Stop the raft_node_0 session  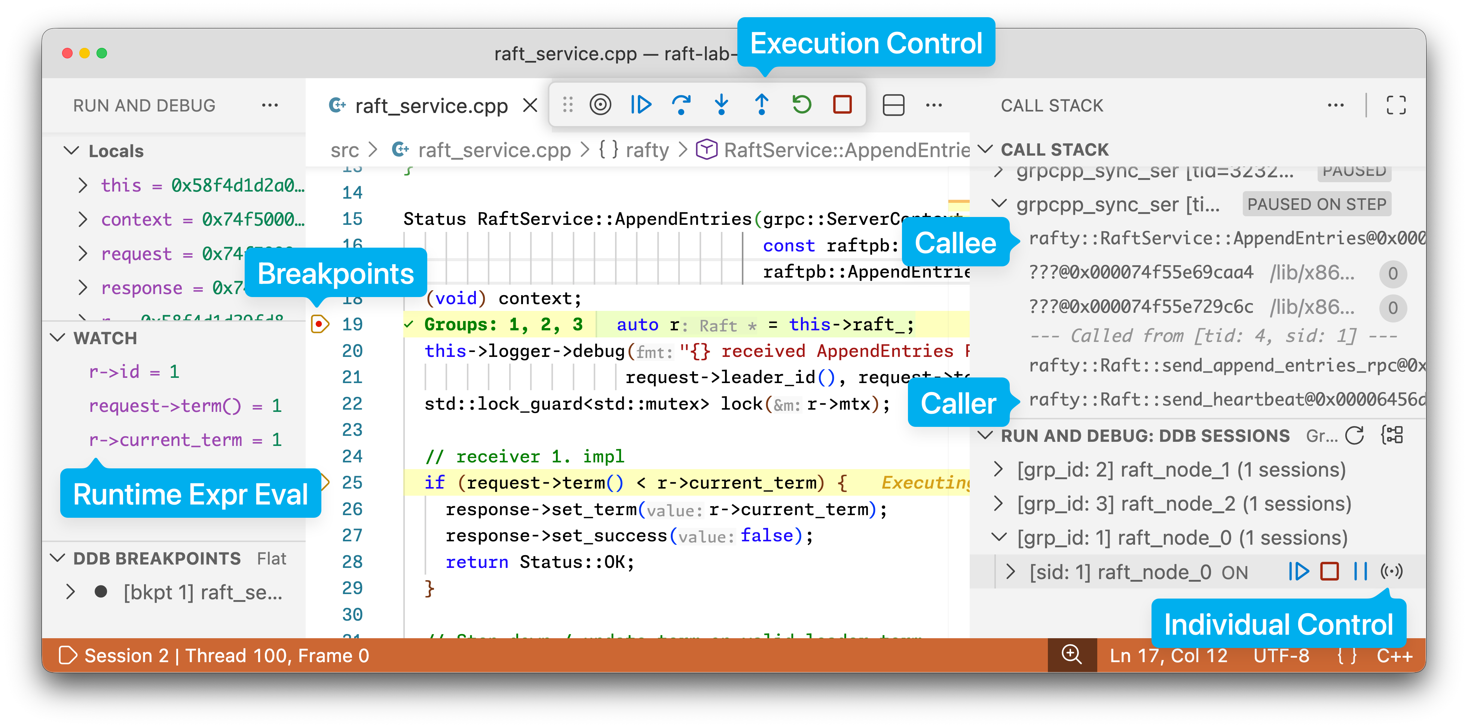[1330, 571]
